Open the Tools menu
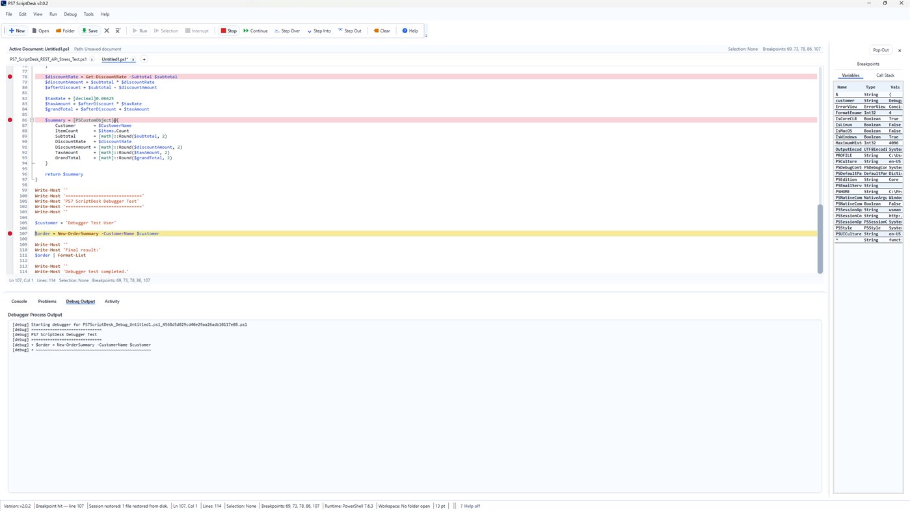This screenshot has height=511, width=910. click(88, 14)
